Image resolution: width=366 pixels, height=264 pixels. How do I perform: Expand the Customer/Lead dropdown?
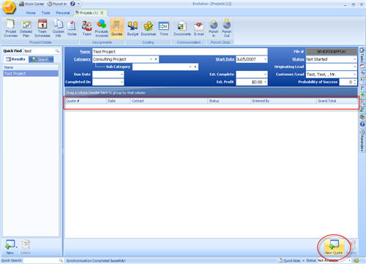click(354, 74)
